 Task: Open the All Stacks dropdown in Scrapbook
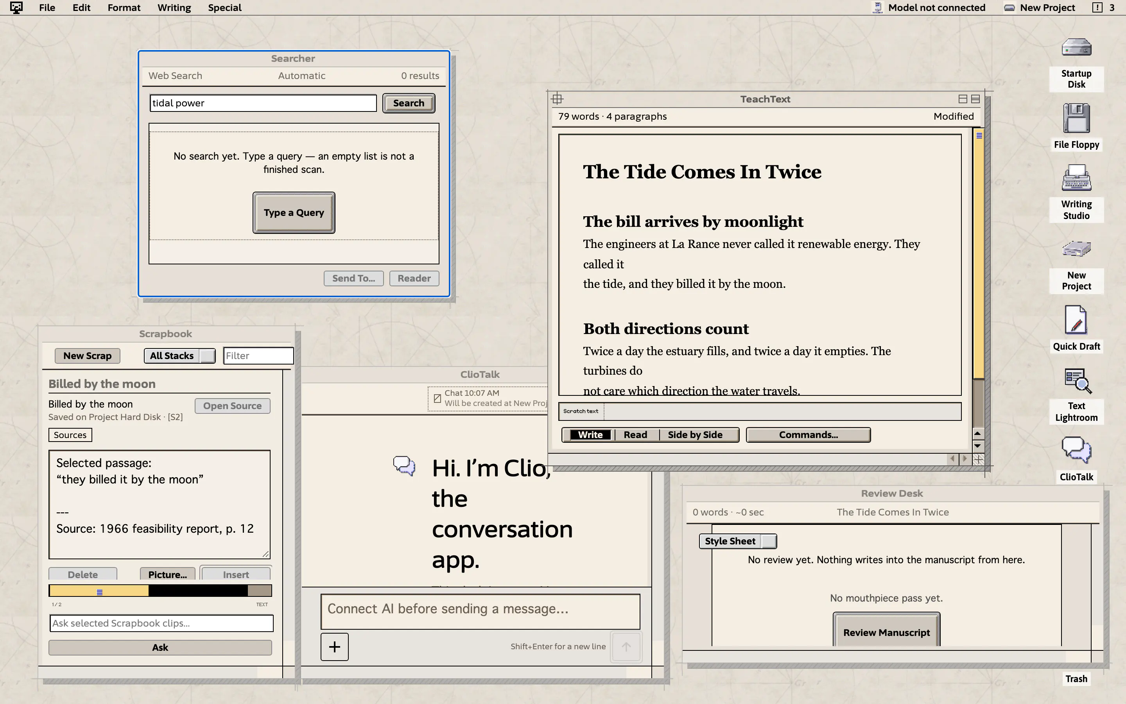coord(179,356)
